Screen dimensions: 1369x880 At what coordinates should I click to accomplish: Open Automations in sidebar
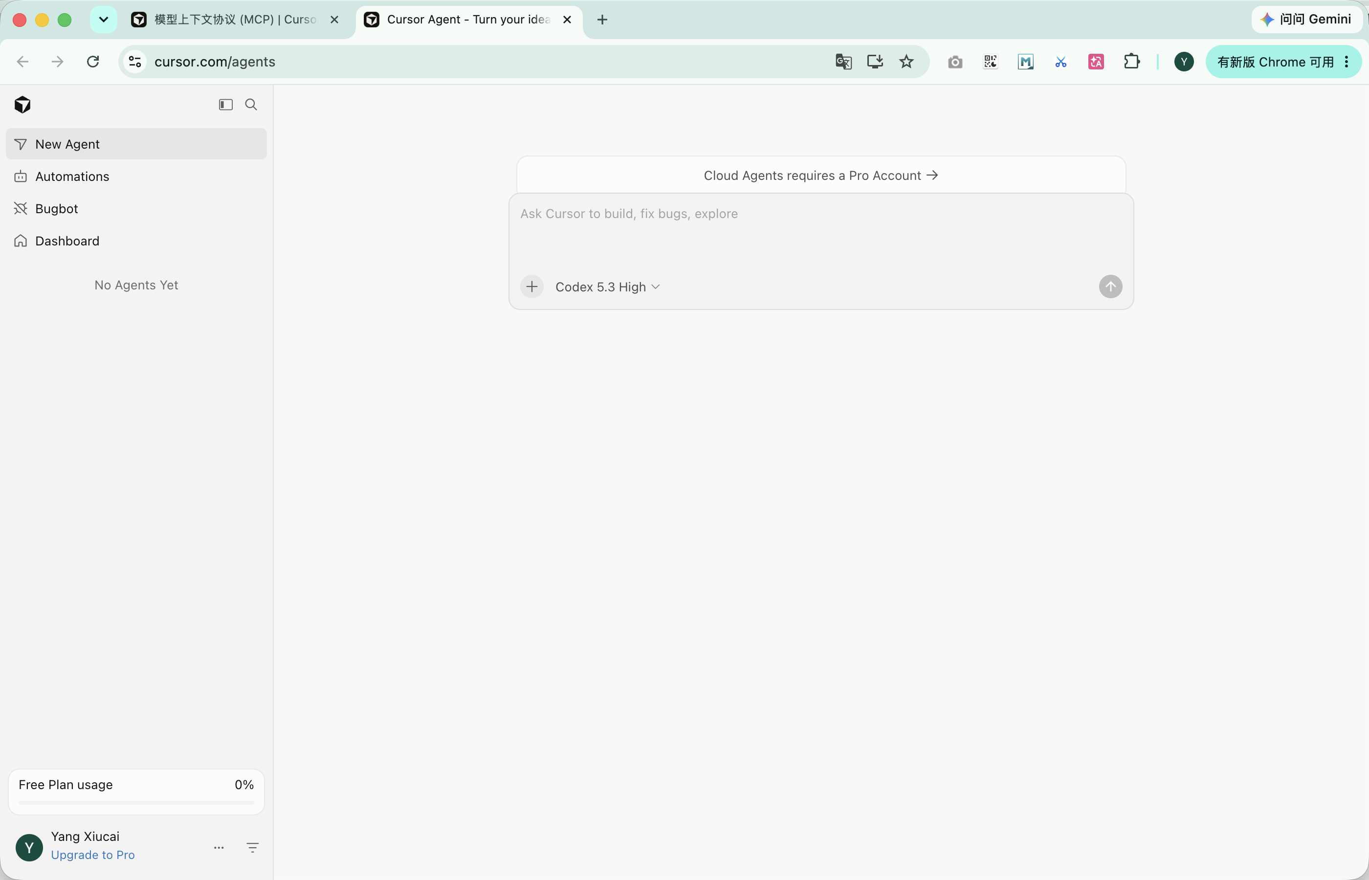pyautogui.click(x=136, y=176)
